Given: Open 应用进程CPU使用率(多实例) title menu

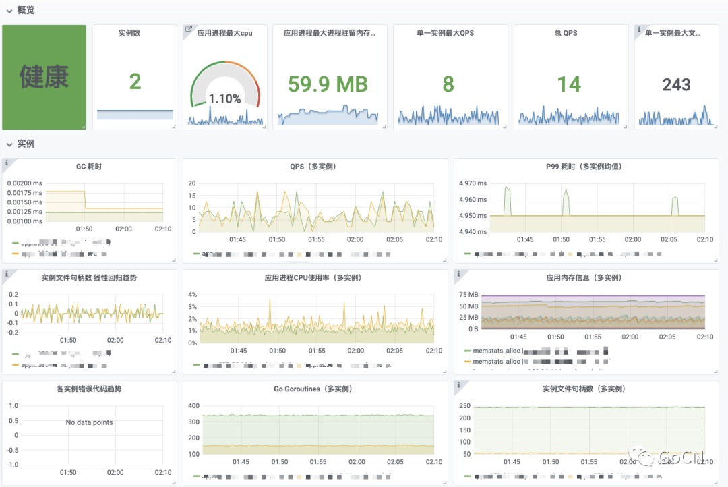Looking at the screenshot, I should tap(313, 277).
